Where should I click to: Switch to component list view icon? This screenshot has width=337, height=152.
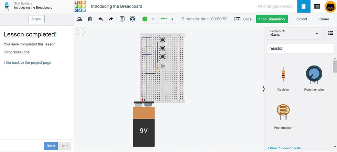tap(317, 7)
